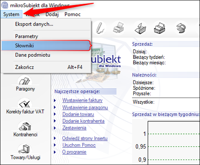This screenshot has height=165, width=200.
Task: Open the Dodaj menu
Action: click(52, 14)
